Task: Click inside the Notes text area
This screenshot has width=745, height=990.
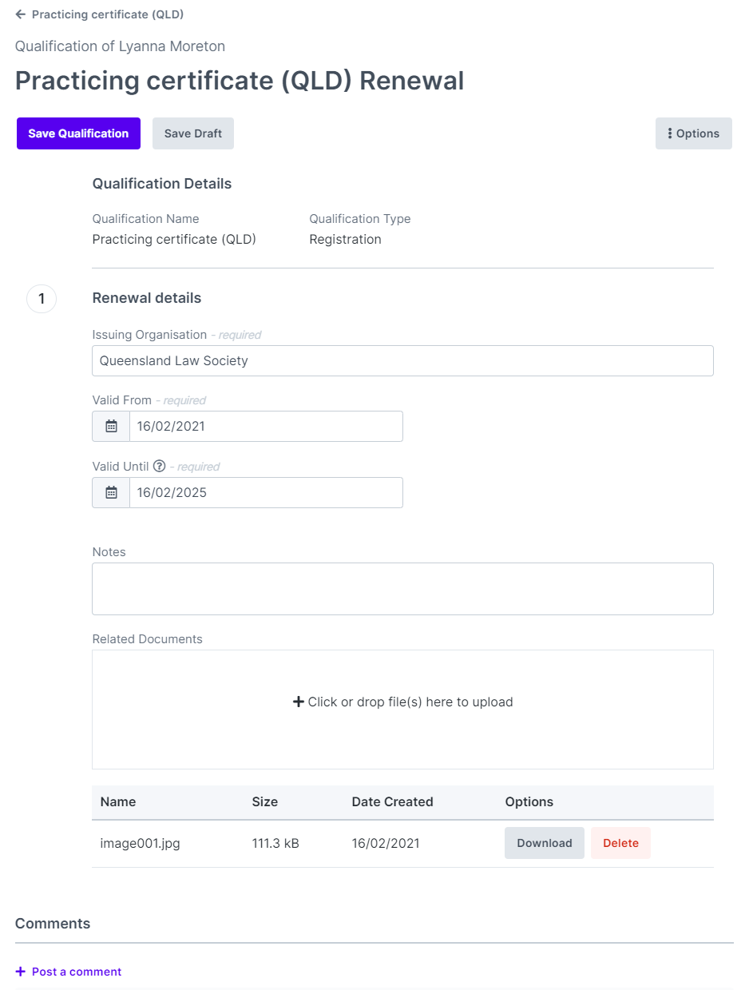Action: (402, 589)
